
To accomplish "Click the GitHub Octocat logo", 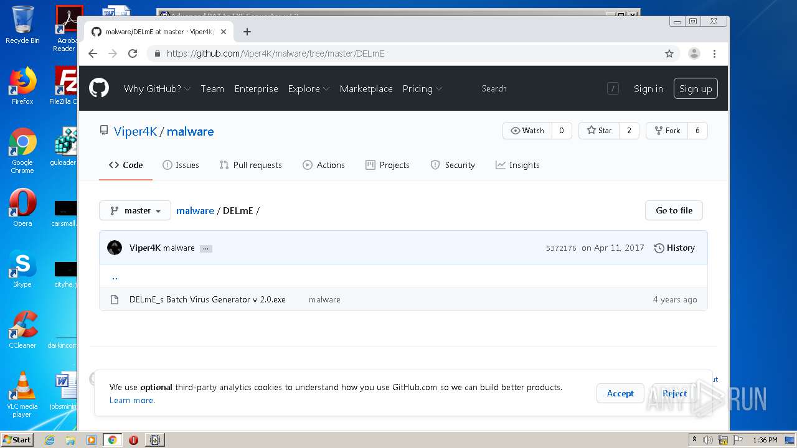I will click(99, 88).
